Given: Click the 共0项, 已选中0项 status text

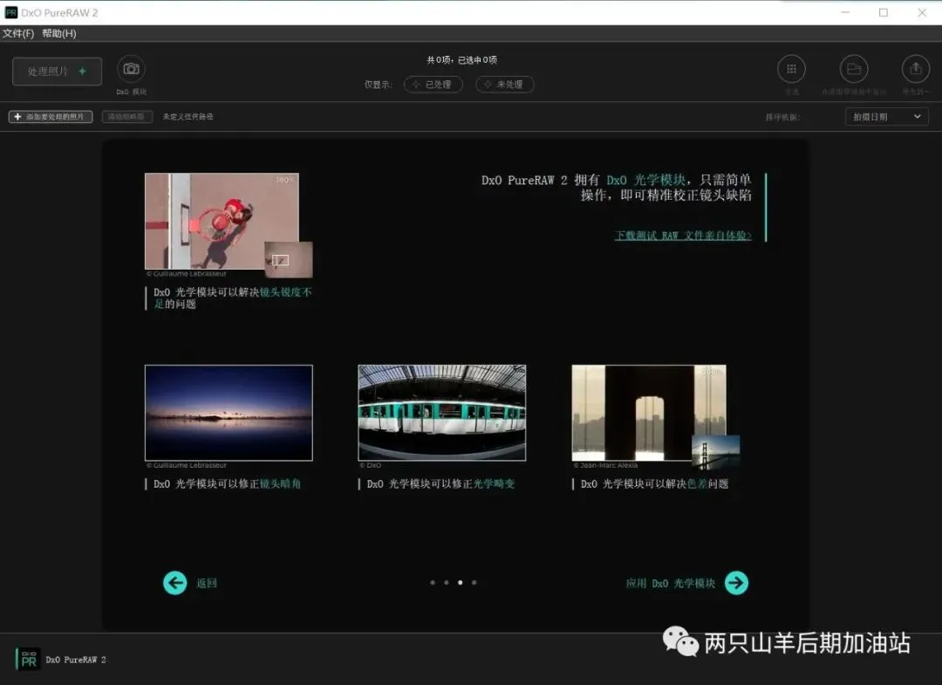Looking at the screenshot, I should (462, 60).
